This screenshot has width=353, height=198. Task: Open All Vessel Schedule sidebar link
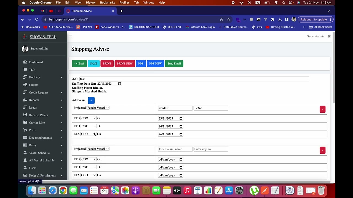42,160
